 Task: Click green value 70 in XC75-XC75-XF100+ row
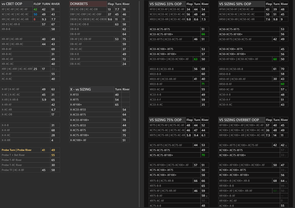[203, 155]
